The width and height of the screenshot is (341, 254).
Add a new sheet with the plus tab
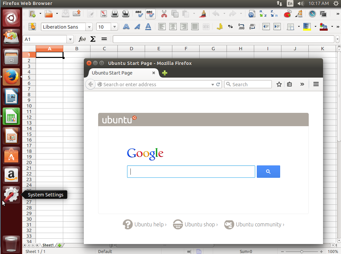[60, 245]
